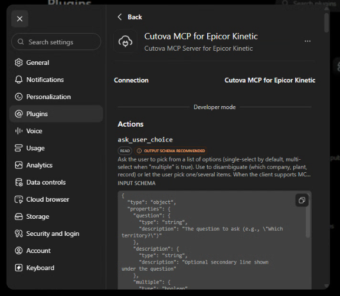Open Account settings

click(56, 251)
